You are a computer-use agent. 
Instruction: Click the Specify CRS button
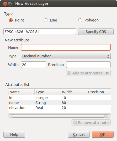96,32
